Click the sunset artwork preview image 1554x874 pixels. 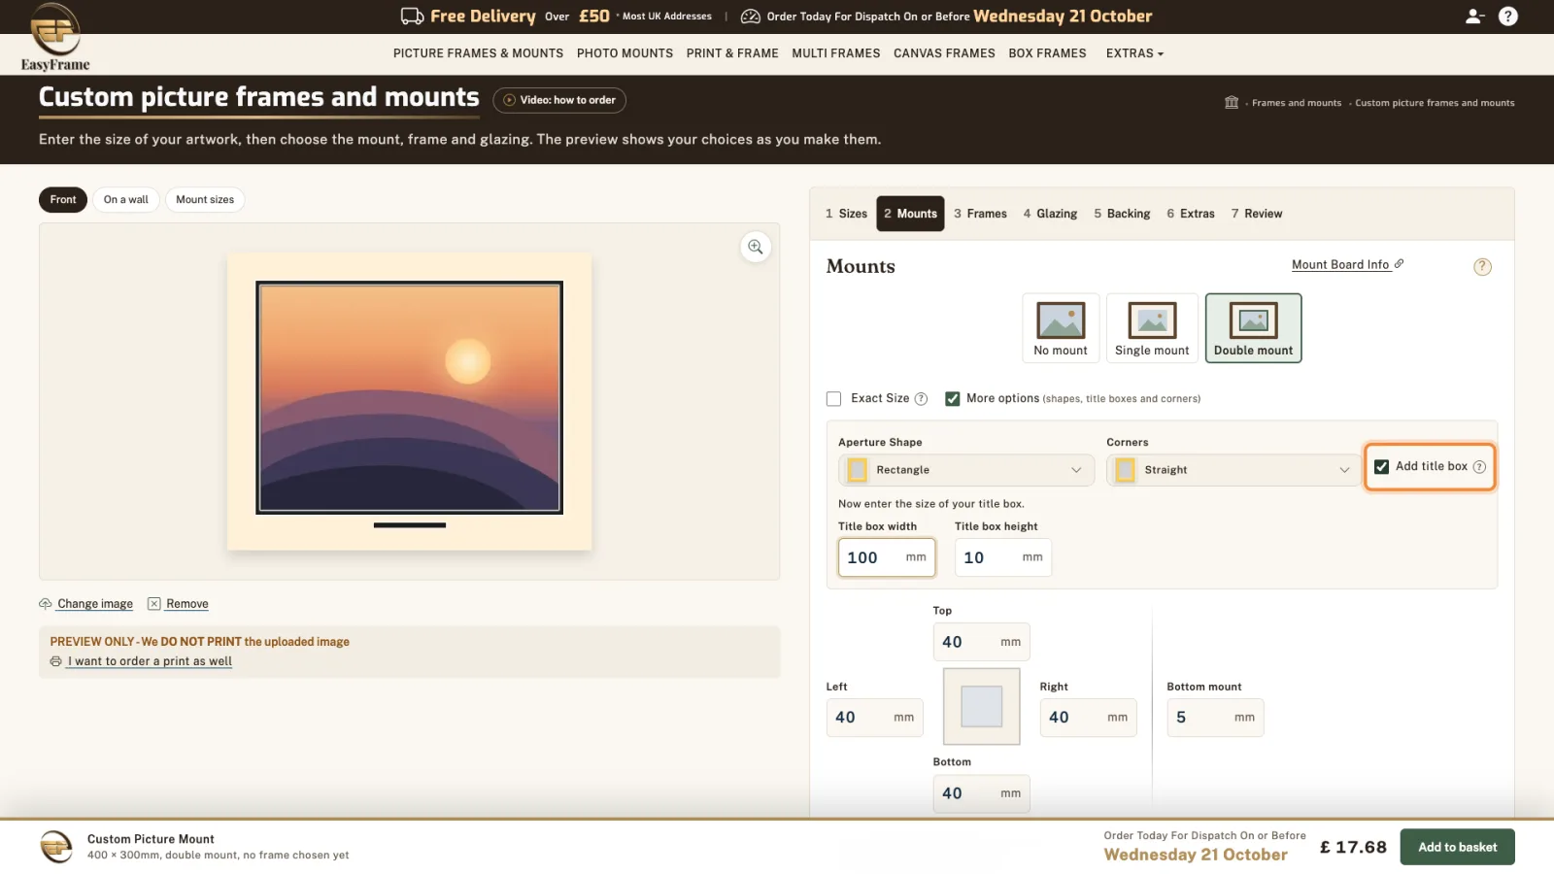pos(409,397)
